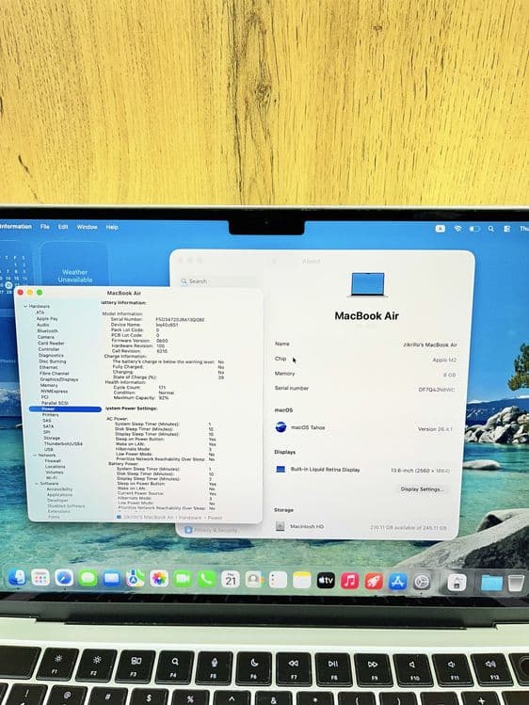Click the Wi-Fi icon in the menu bar
529x705 pixels.
point(457,229)
